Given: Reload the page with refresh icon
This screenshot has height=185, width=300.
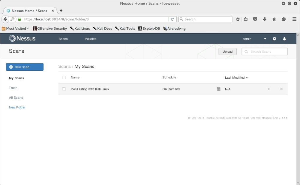Looking at the screenshot, I should click(x=172, y=19).
